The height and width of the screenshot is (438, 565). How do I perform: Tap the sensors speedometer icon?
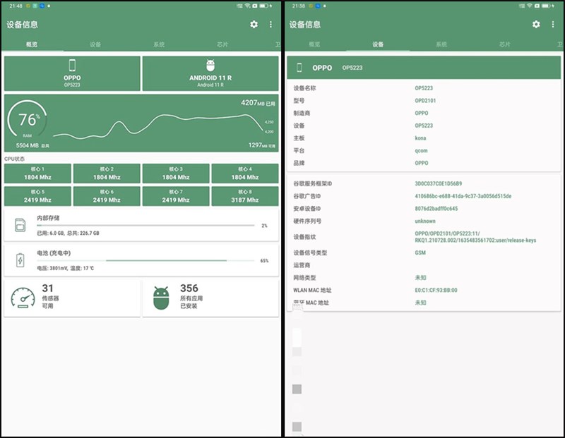click(23, 298)
